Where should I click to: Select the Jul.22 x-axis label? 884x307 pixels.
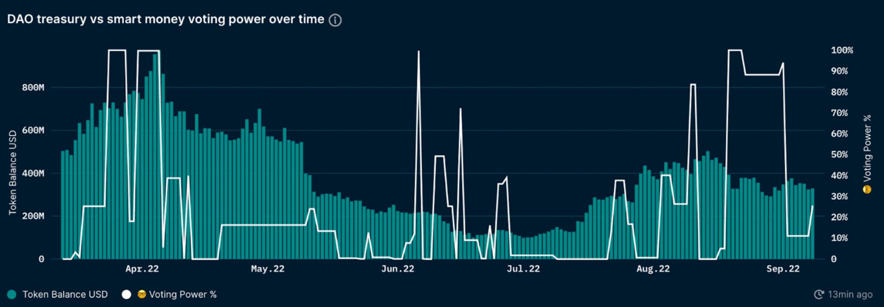(x=523, y=269)
